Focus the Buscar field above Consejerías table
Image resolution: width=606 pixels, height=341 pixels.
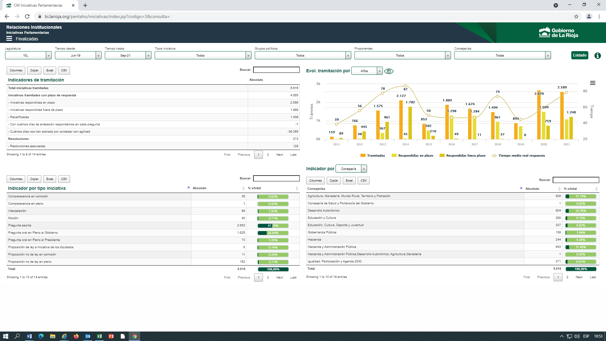(x=576, y=180)
